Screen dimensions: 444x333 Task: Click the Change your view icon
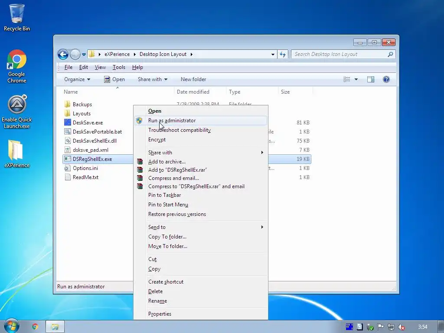(x=347, y=79)
